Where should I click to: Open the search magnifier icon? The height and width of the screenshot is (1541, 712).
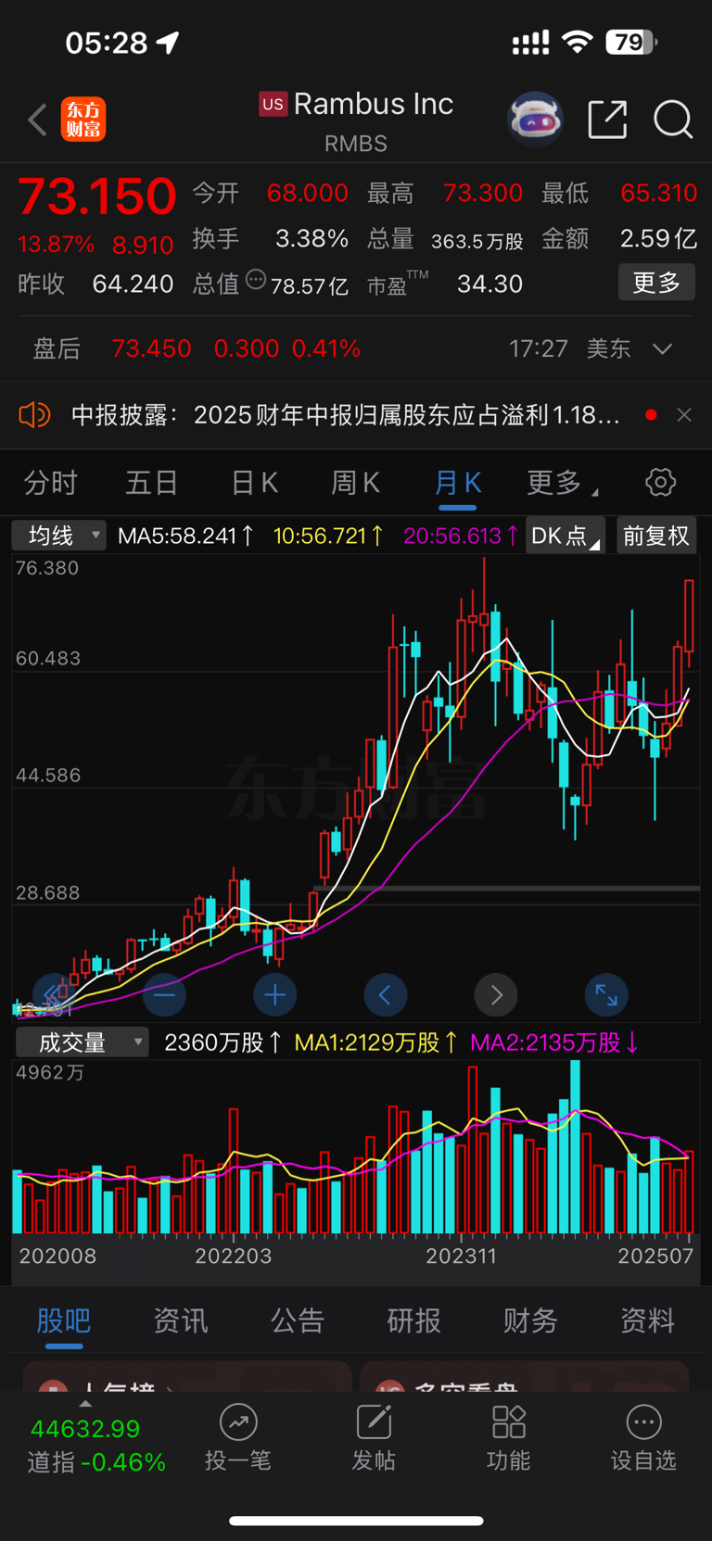click(x=673, y=120)
